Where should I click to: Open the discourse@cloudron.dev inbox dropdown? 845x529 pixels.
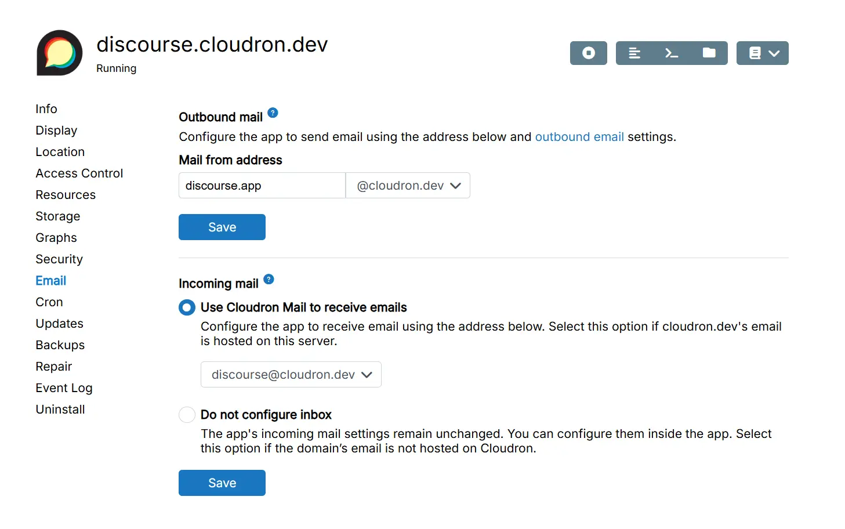[x=291, y=375]
